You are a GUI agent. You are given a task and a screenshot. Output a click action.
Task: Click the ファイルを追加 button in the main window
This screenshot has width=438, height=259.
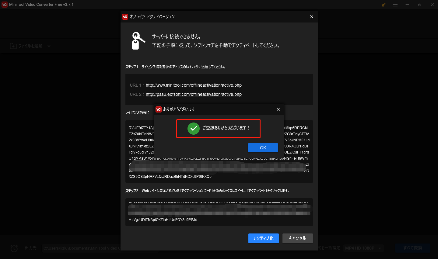pyautogui.click(x=26, y=46)
